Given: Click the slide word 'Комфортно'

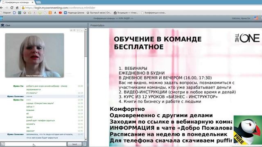Looking at the screenshot, I should pyautogui.click(x=127, y=109).
